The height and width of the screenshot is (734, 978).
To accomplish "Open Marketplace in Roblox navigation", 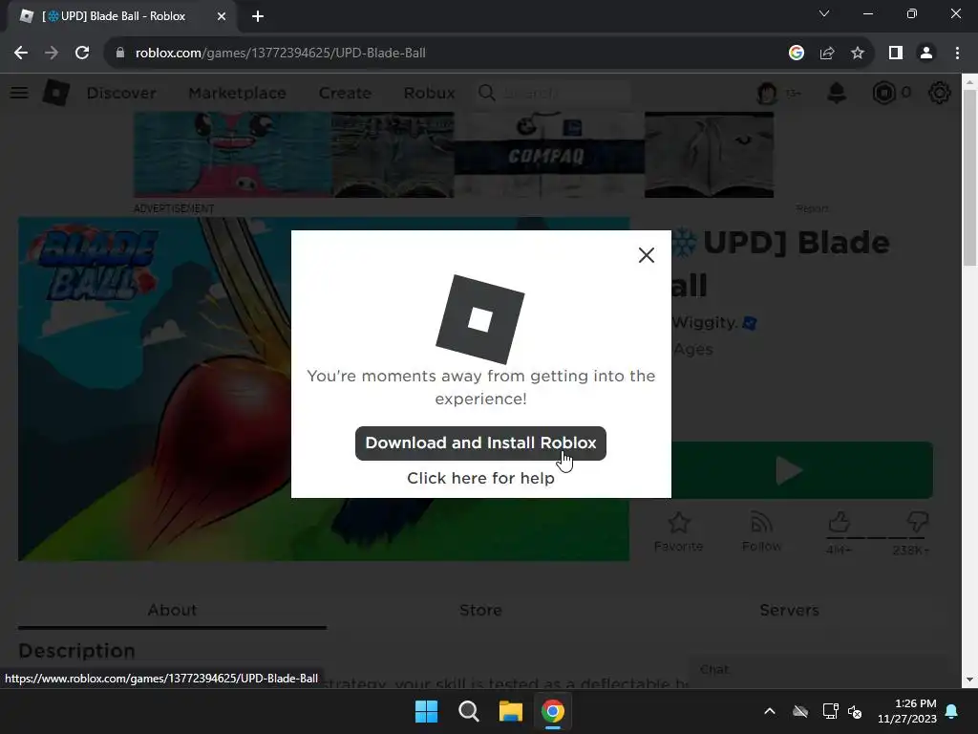I will (x=237, y=93).
